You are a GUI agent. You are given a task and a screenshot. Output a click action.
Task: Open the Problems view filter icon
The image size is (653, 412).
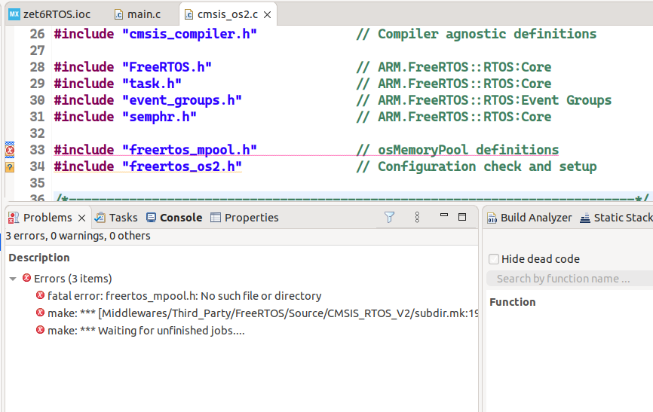pos(389,217)
